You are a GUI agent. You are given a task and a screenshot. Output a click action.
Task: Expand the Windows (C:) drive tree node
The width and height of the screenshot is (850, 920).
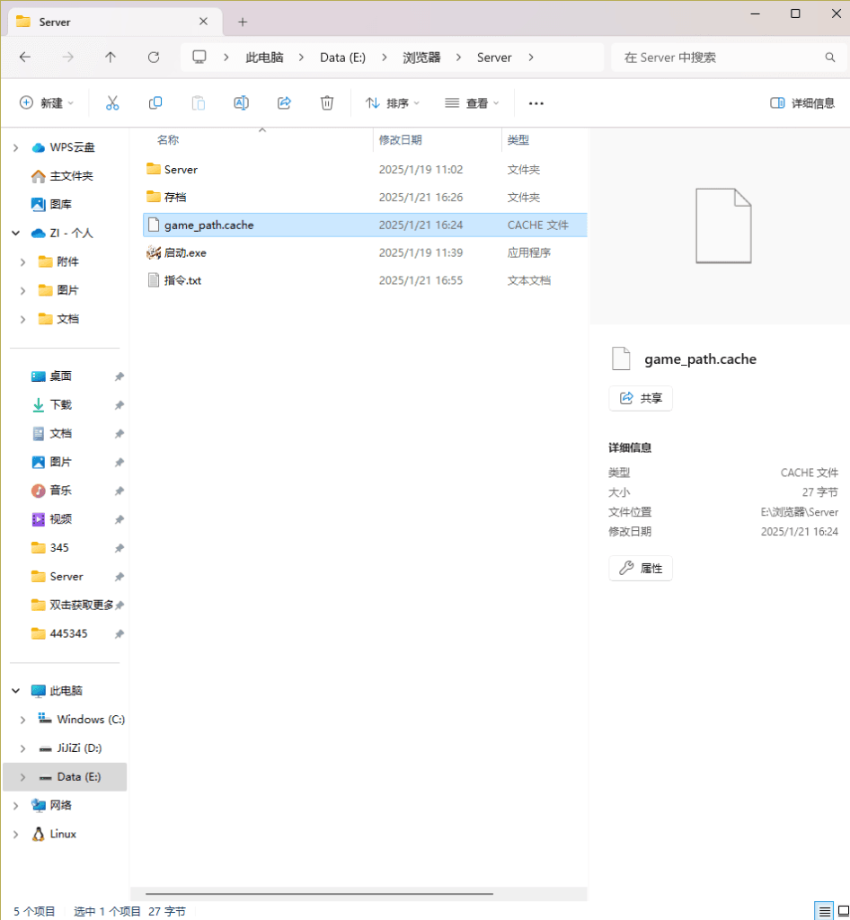pyautogui.click(x=24, y=720)
